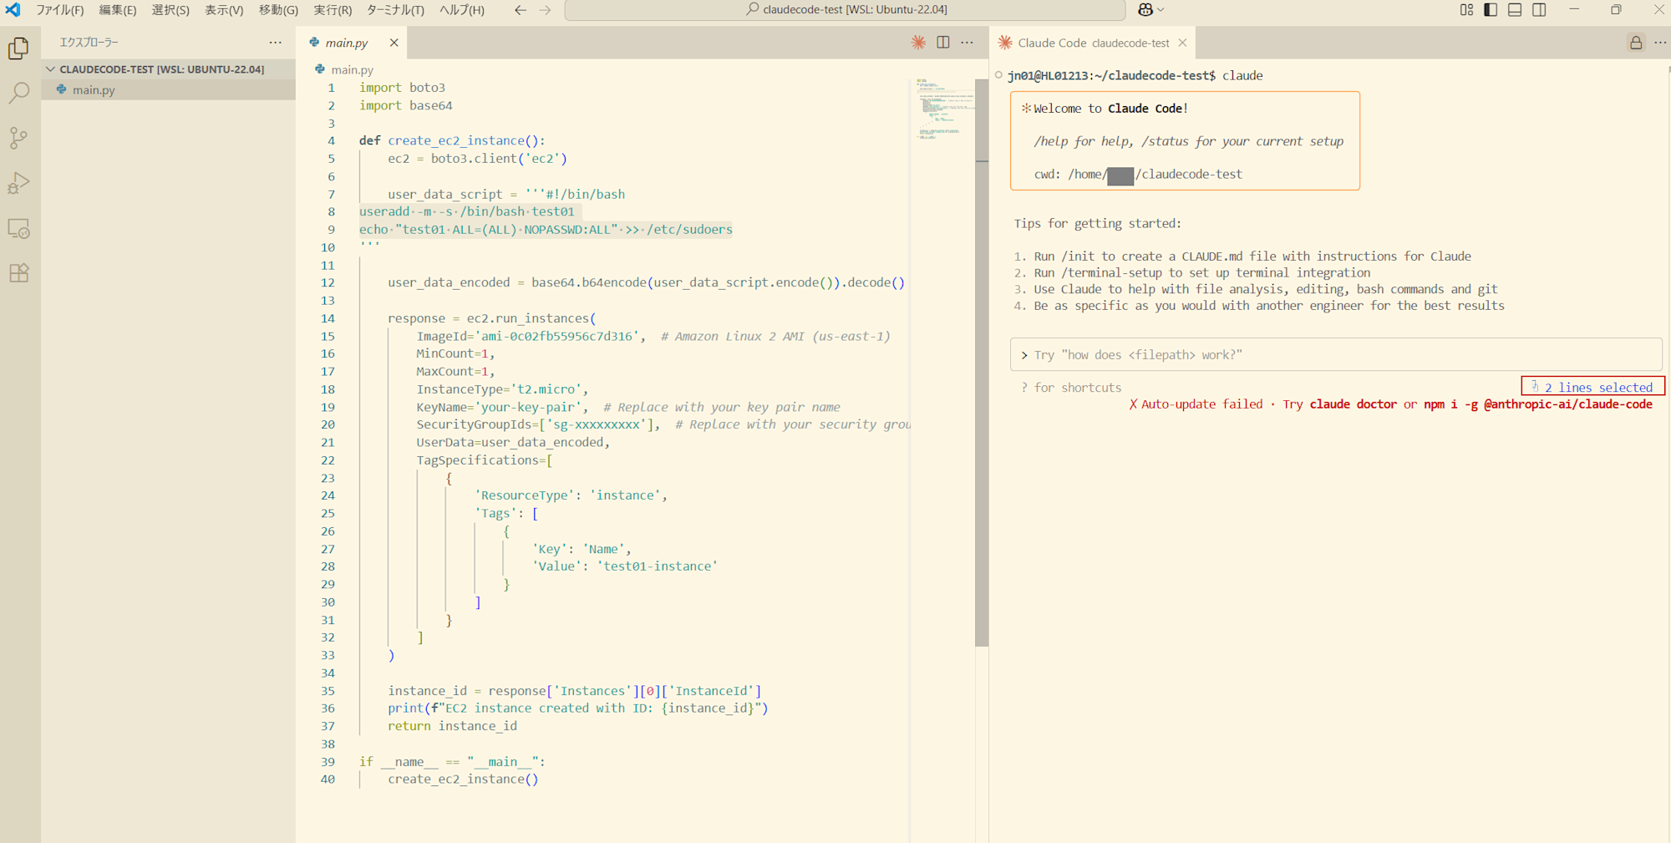Open Explorer panel more actions menu
This screenshot has width=1671, height=843.
click(x=276, y=42)
